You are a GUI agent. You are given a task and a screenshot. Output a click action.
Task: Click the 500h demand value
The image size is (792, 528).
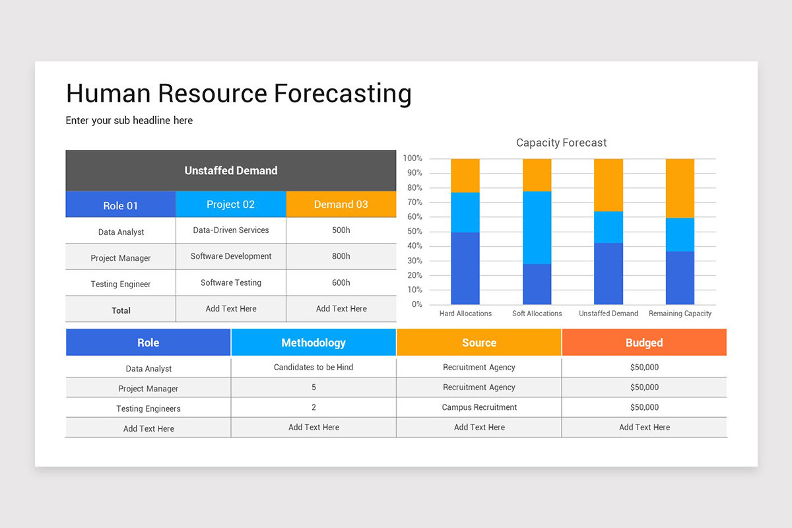[x=341, y=230]
